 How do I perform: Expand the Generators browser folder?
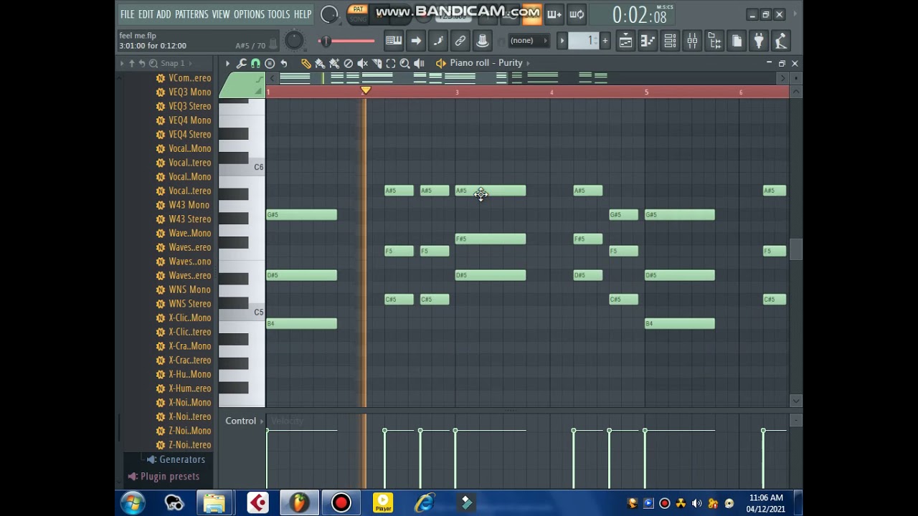(x=176, y=459)
